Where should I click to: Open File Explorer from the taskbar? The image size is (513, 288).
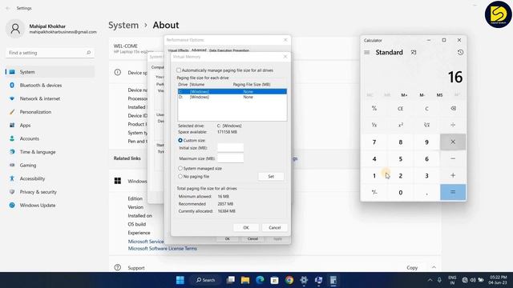coord(245,280)
